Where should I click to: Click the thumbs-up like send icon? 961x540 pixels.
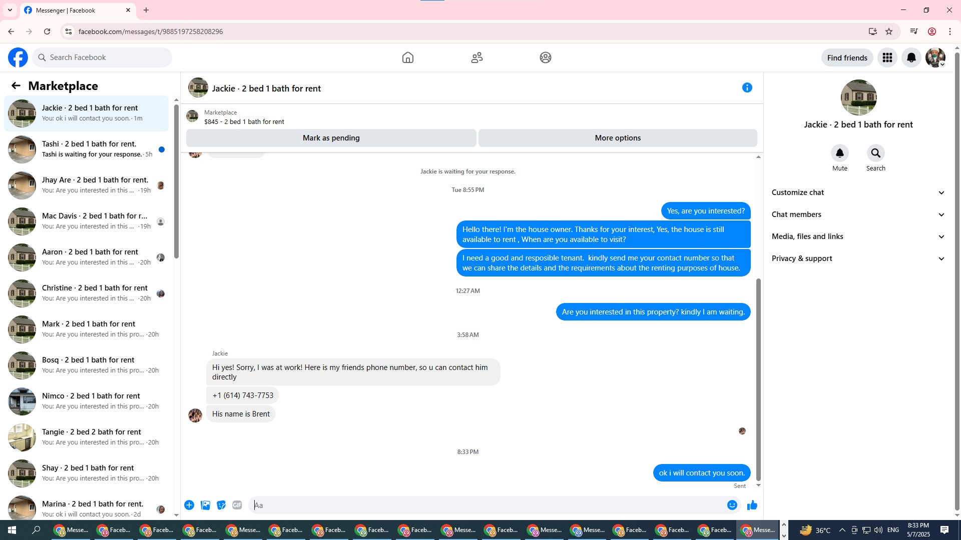tap(752, 505)
